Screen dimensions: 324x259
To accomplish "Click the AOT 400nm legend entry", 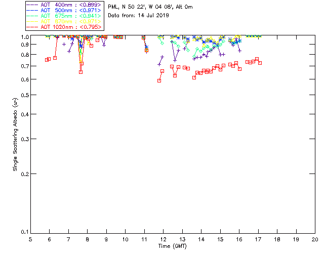I will click(64, 5).
